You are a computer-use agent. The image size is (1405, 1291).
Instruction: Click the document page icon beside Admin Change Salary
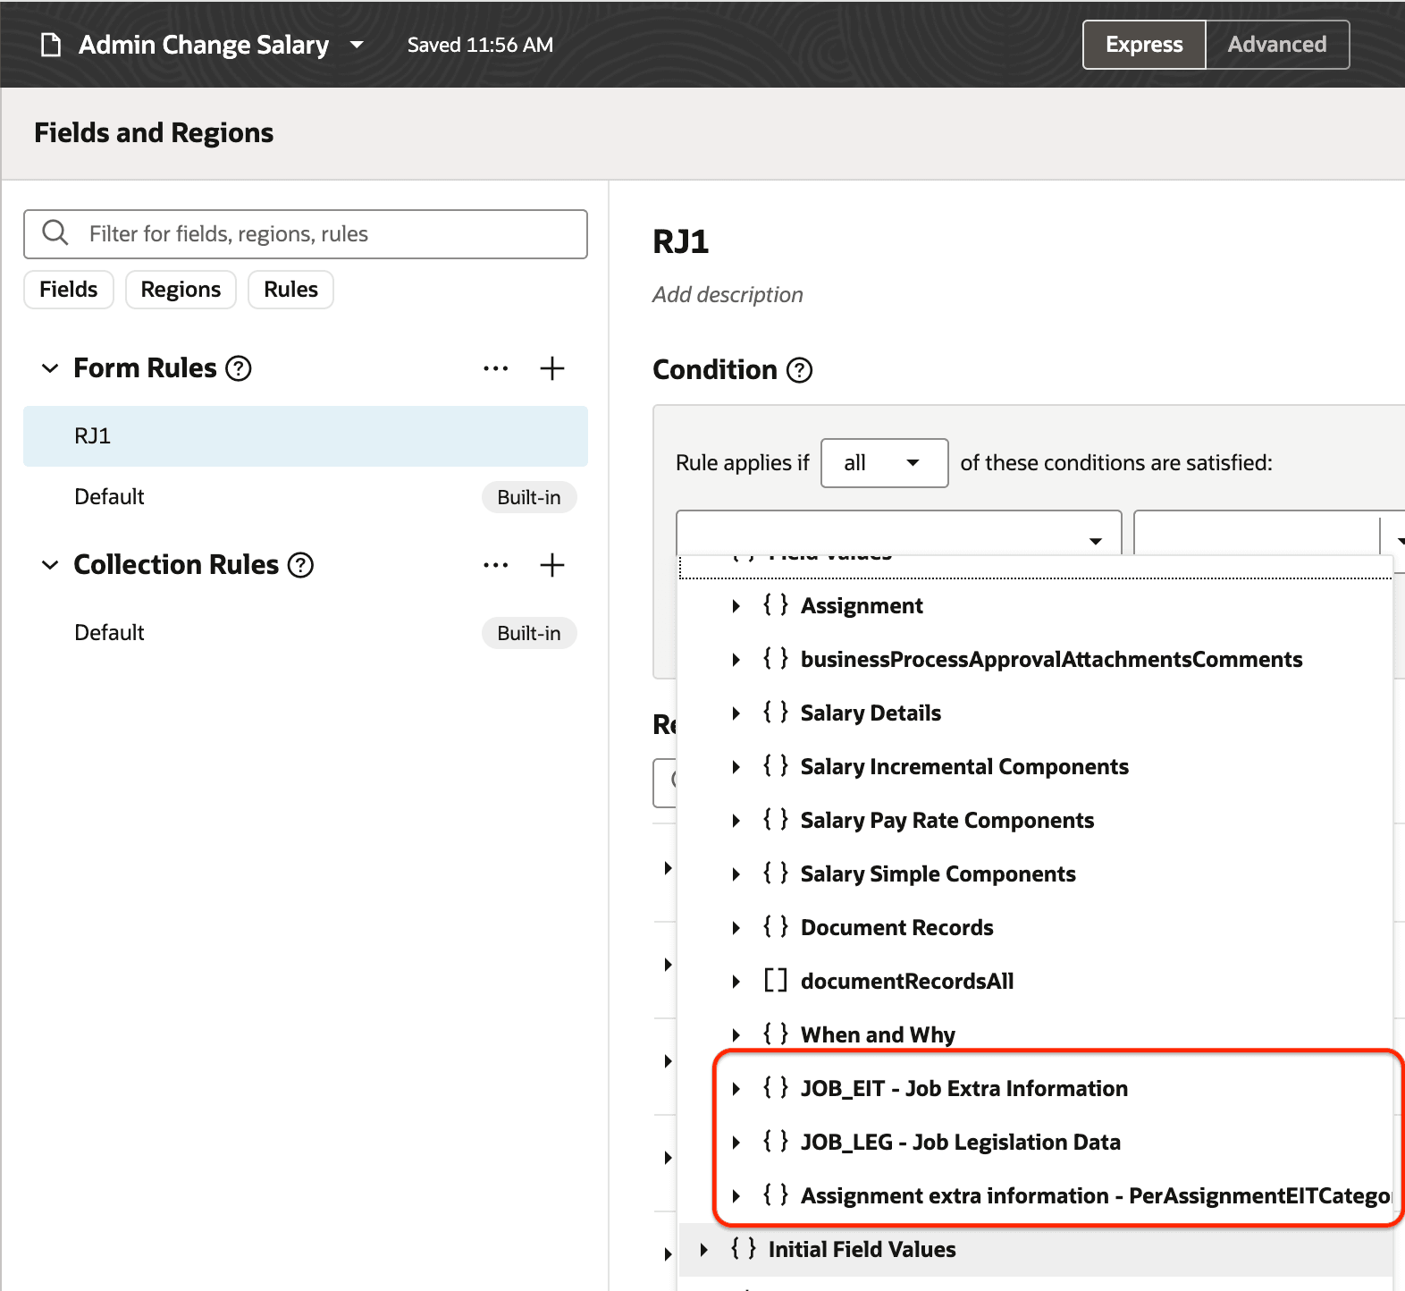[x=51, y=45]
